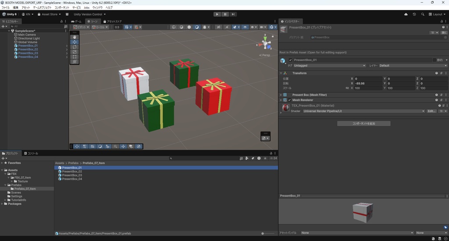Click the material Edit button

(x=431, y=111)
